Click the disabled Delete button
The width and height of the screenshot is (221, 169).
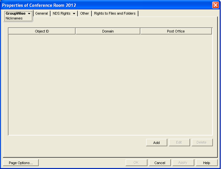[202, 143]
